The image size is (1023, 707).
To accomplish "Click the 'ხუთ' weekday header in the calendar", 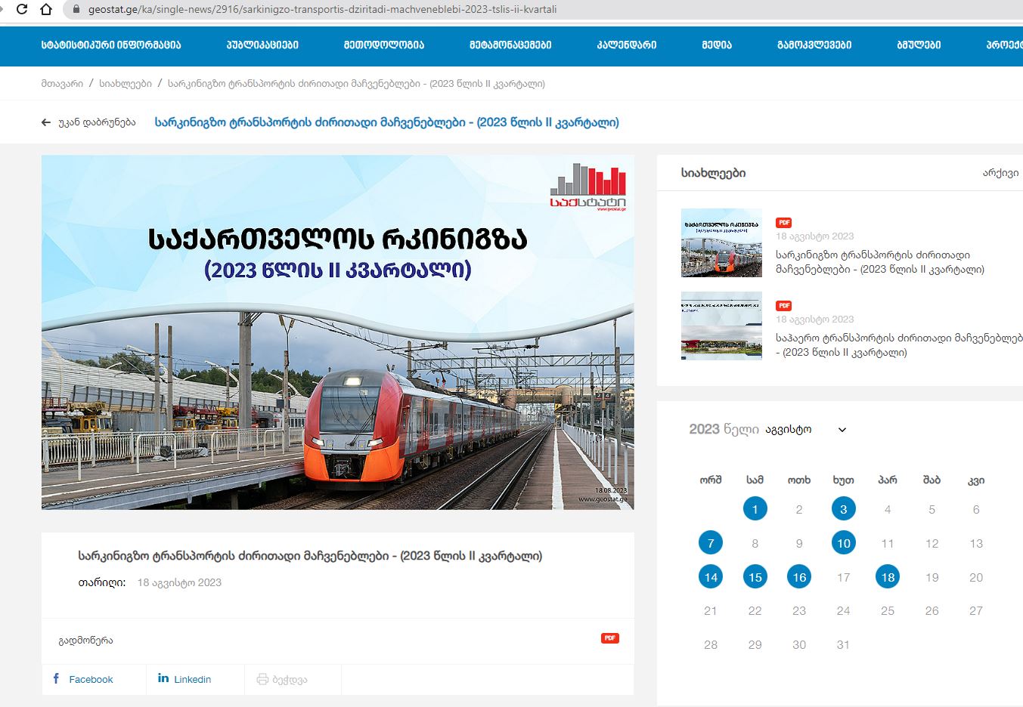I will pyautogui.click(x=843, y=480).
